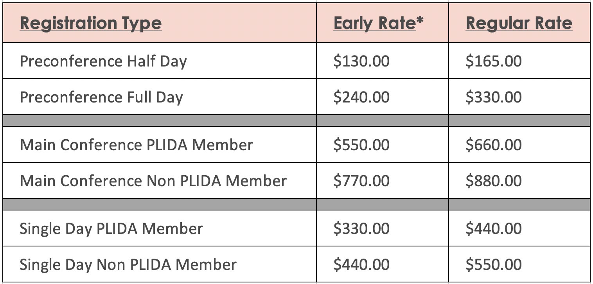
Task: Click the Regular Rate column header
Action: point(519,23)
